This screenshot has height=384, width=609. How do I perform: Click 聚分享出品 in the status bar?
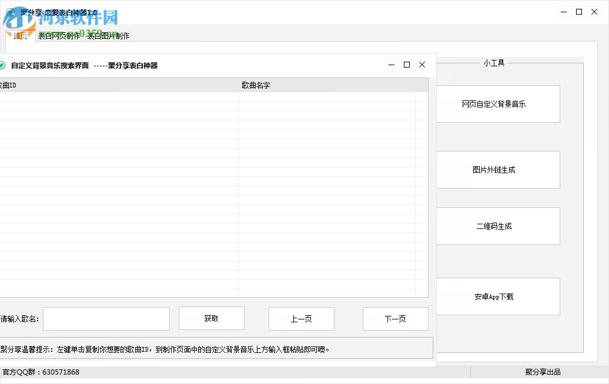tap(541, 372)
